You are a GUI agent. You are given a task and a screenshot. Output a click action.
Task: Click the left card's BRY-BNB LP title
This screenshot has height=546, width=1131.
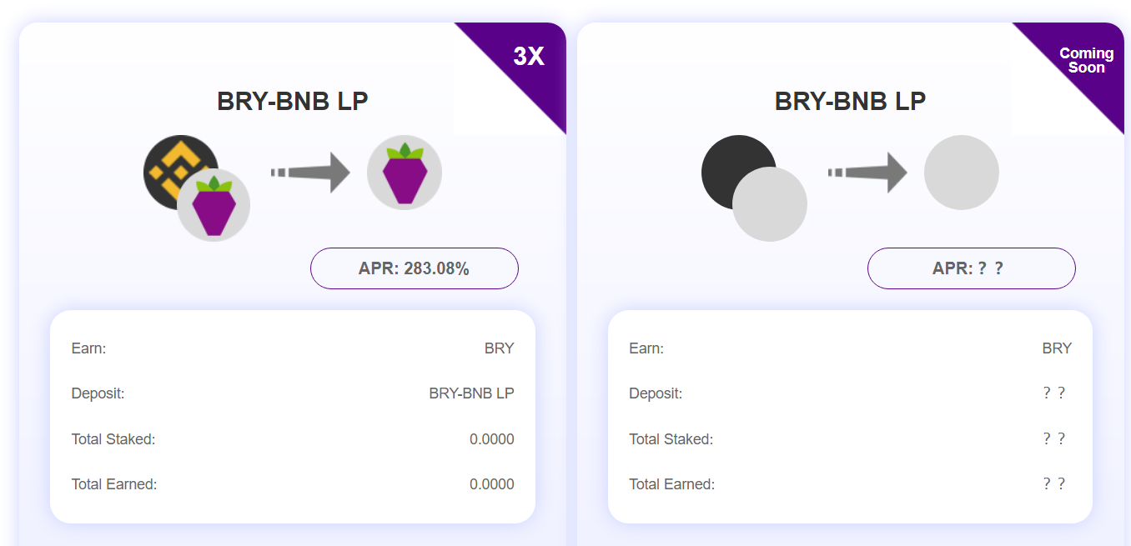point(293,102)
